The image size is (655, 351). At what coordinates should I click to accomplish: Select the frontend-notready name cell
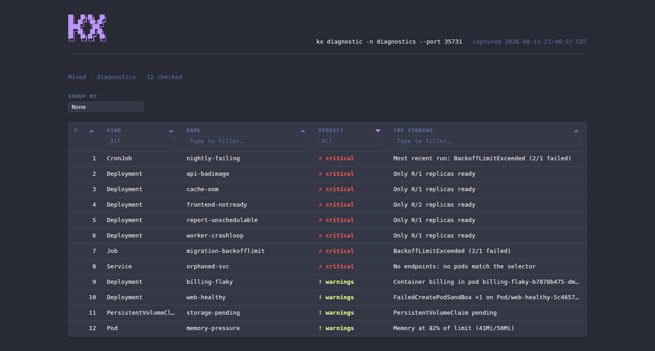click(217, 205)
